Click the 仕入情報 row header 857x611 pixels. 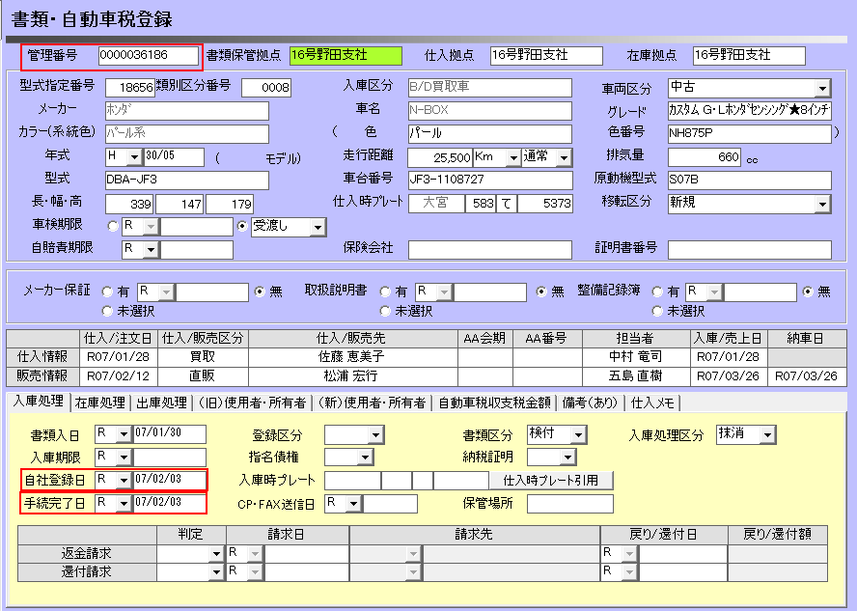42,357
